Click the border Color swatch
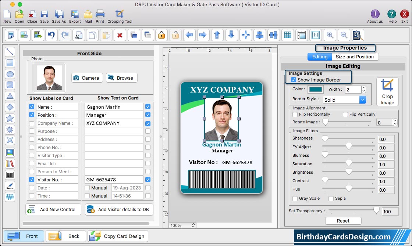Viewport: 412px width, 246px height. 316,90
